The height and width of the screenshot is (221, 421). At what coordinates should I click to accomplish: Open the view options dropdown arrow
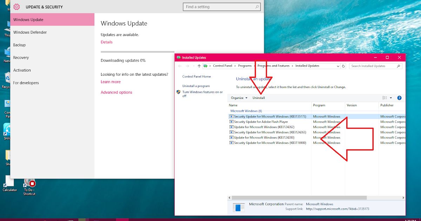coord(391,98)
